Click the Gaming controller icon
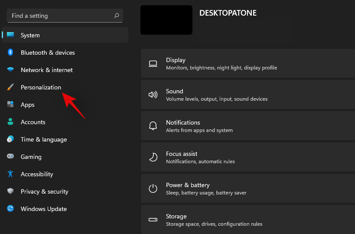The height and width of the screenshot is (234, 355). coord(10,157)
